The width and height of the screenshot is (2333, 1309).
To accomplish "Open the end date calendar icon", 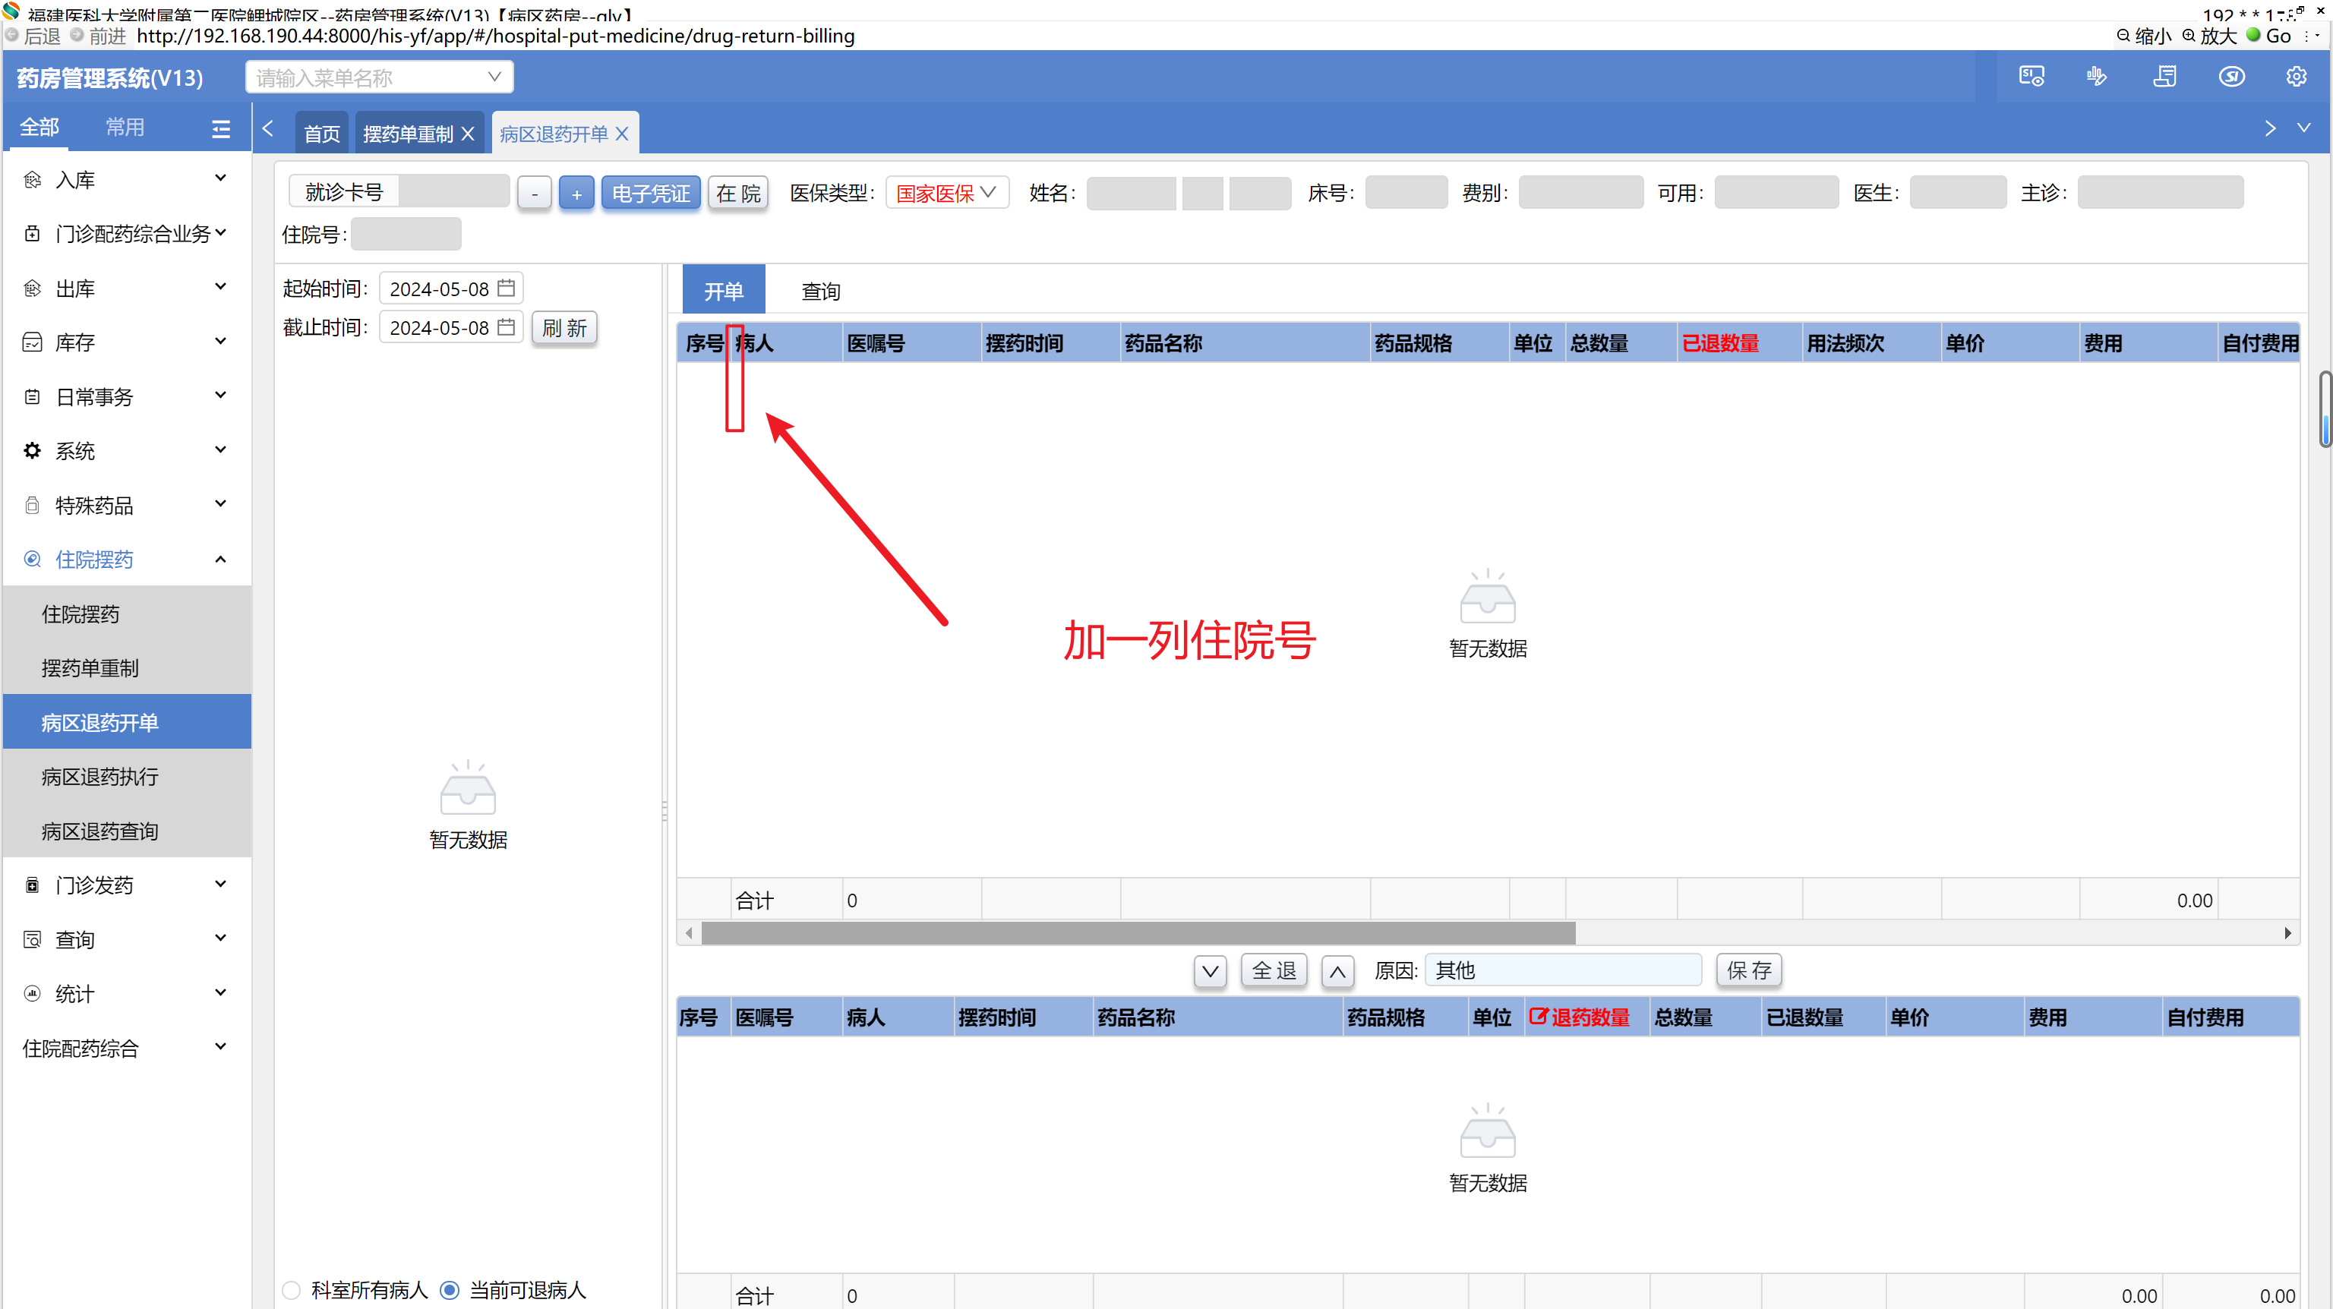I will (507, 326).
